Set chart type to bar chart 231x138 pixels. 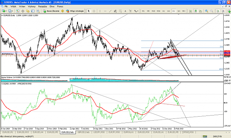pyautogui.click(x=191, y=11)
